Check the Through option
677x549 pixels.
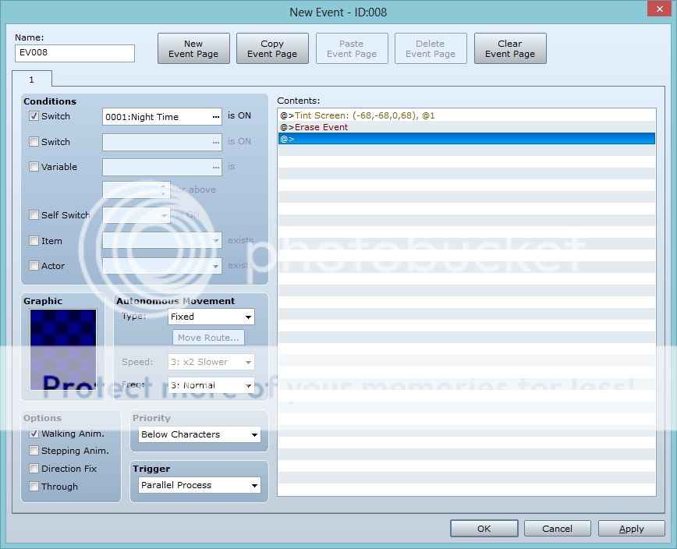(x=34, y=487)
